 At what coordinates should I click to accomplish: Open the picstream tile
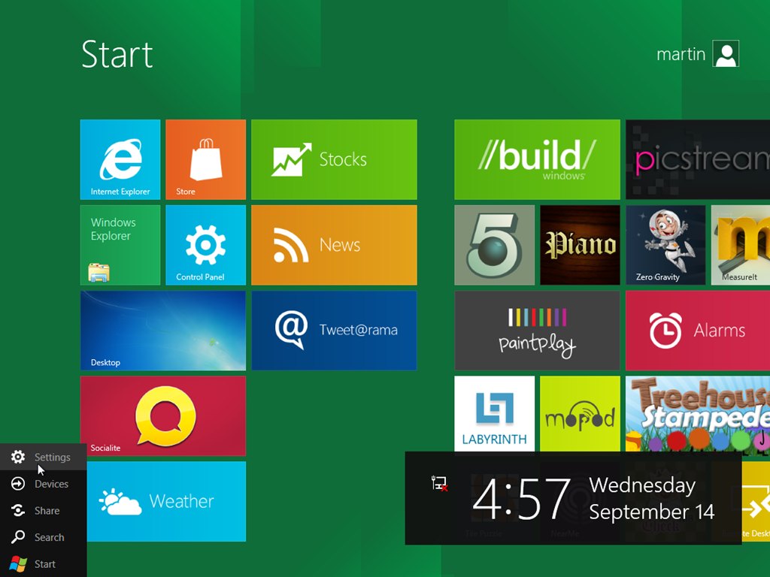point(698,159)
